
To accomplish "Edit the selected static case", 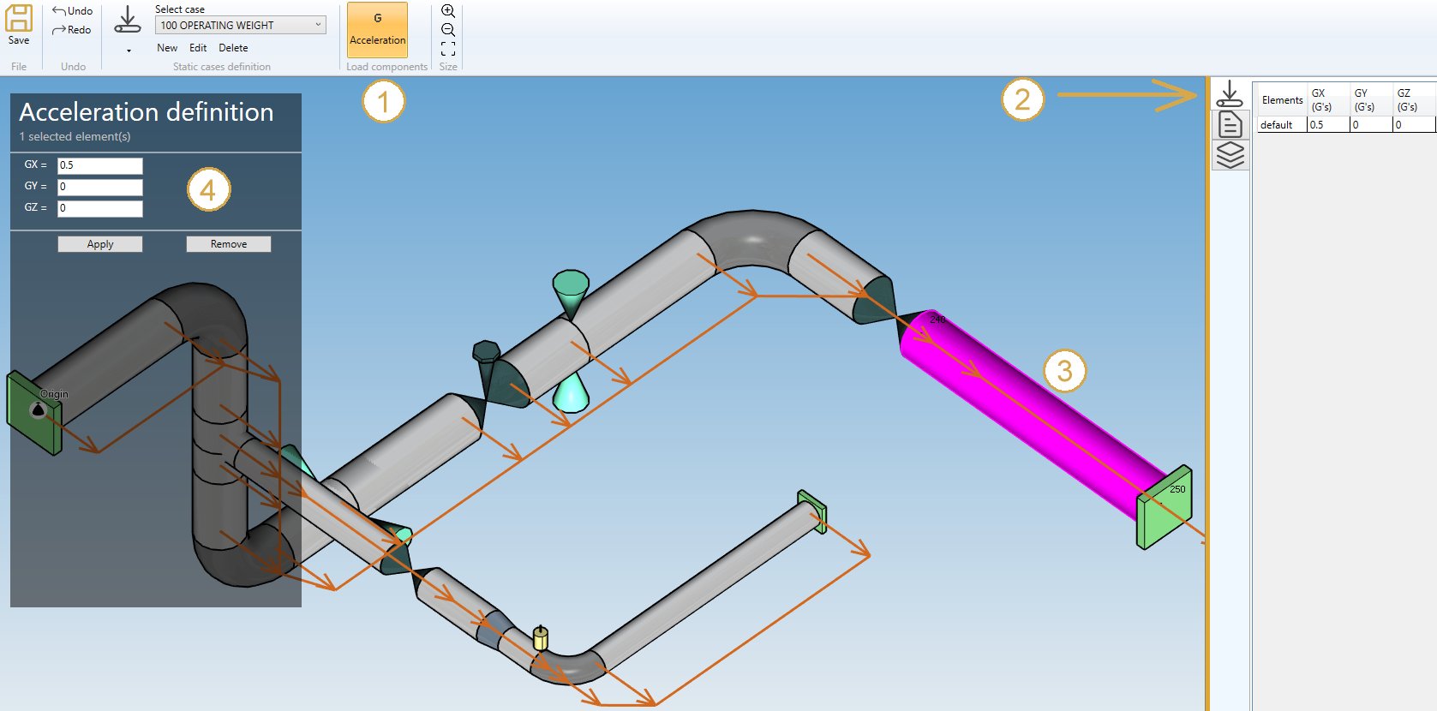I will pos(198,48).
